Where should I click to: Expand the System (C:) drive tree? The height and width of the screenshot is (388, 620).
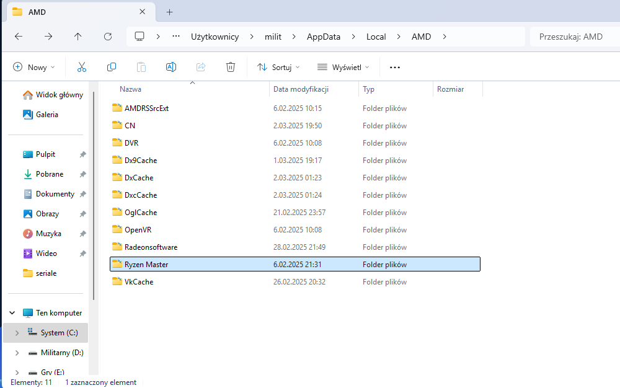[x=17, y=333]
